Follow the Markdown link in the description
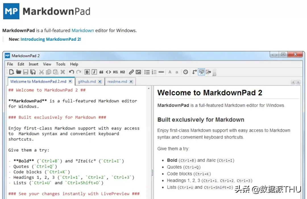The image size is (307, 199). [83, 31]
